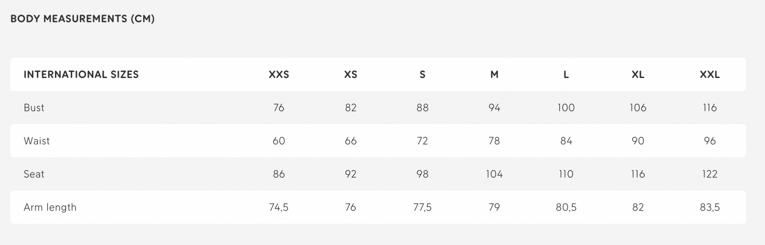Screen dimensions: 765x245
Task: Select Seat value 104 for size M
Action: pyautogui.click(x=494, y=174)
